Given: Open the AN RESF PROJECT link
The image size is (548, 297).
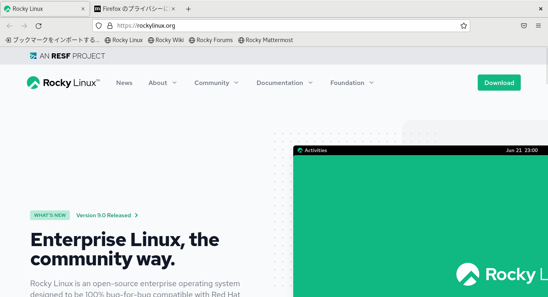Looking at the screenshot, I should pos(67,56).
